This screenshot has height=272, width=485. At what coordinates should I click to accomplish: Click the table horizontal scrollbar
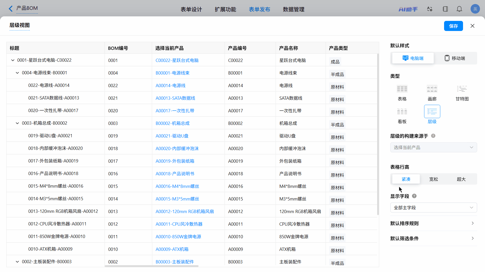(x=152, y=266)
